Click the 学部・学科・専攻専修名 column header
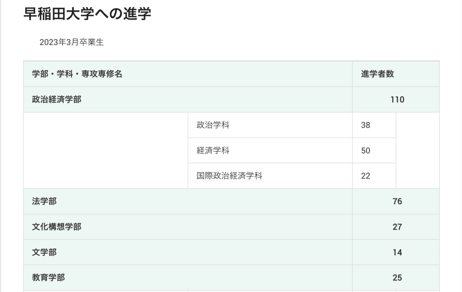This screenshot has width=462, height=292. 77,74
